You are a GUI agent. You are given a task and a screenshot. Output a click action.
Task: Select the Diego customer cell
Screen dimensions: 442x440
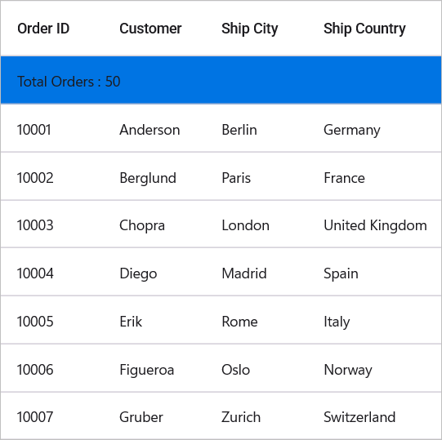tap(154, 272)
